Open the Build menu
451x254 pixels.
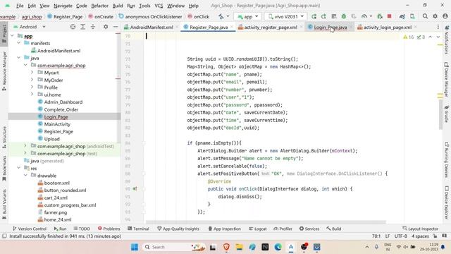pyautogui.click(x=118, y=6)
